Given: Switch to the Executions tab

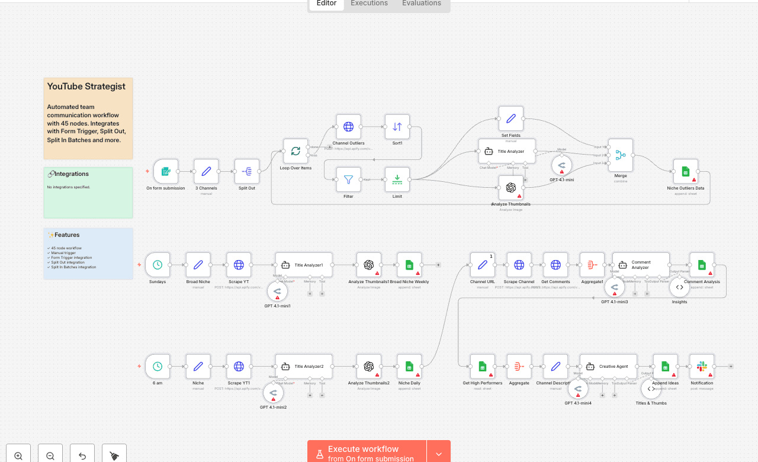Looking at the screenshot, I should [369, 4].
